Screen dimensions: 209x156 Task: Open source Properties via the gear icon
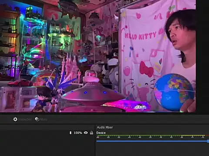pyautogui.click(x=15, y=119)
